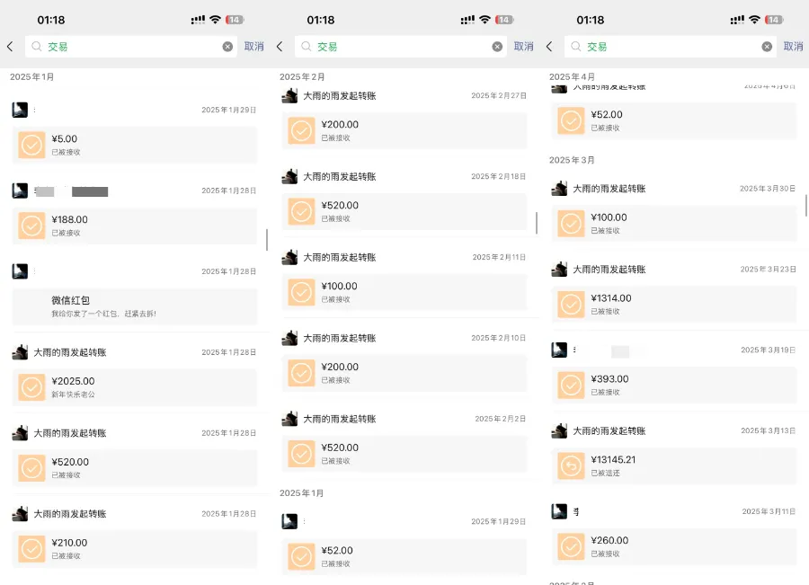Tap the search magnifier in the left screenshot

click(x=36, y=47)
